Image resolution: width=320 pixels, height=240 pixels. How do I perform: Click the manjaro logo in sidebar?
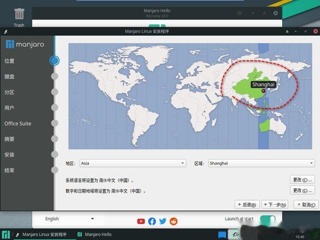pos(25,44)
